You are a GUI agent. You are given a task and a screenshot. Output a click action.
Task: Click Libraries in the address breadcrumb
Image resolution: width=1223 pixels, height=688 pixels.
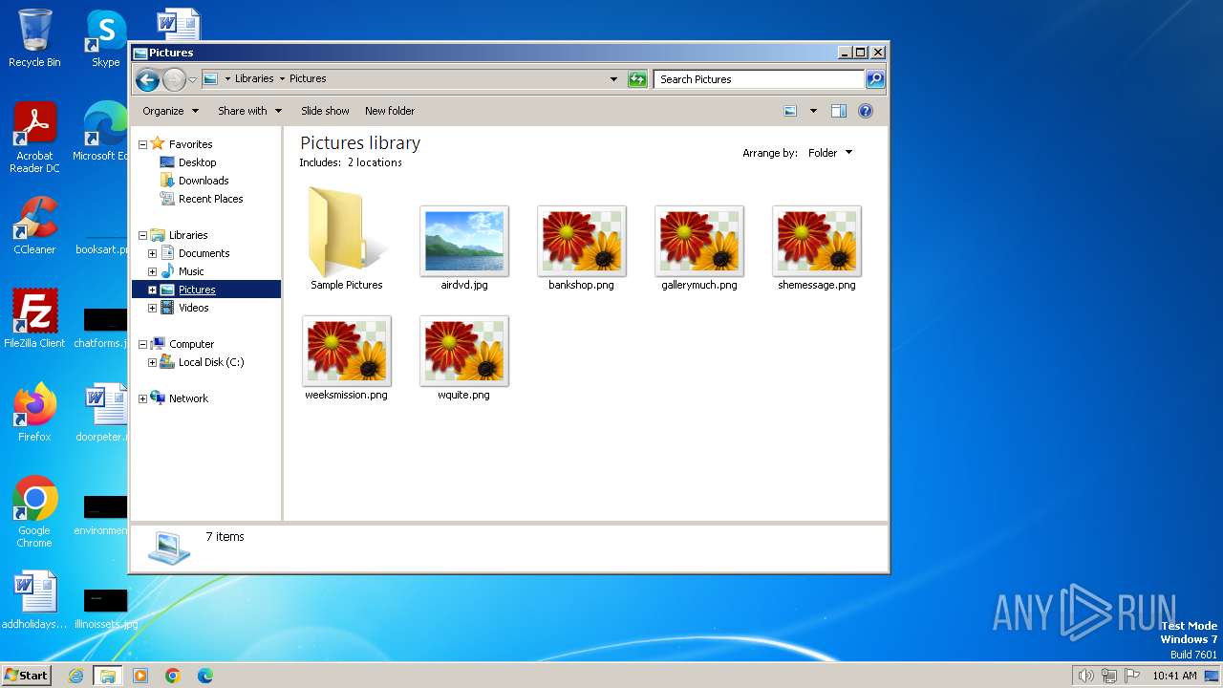coord(254,79)
